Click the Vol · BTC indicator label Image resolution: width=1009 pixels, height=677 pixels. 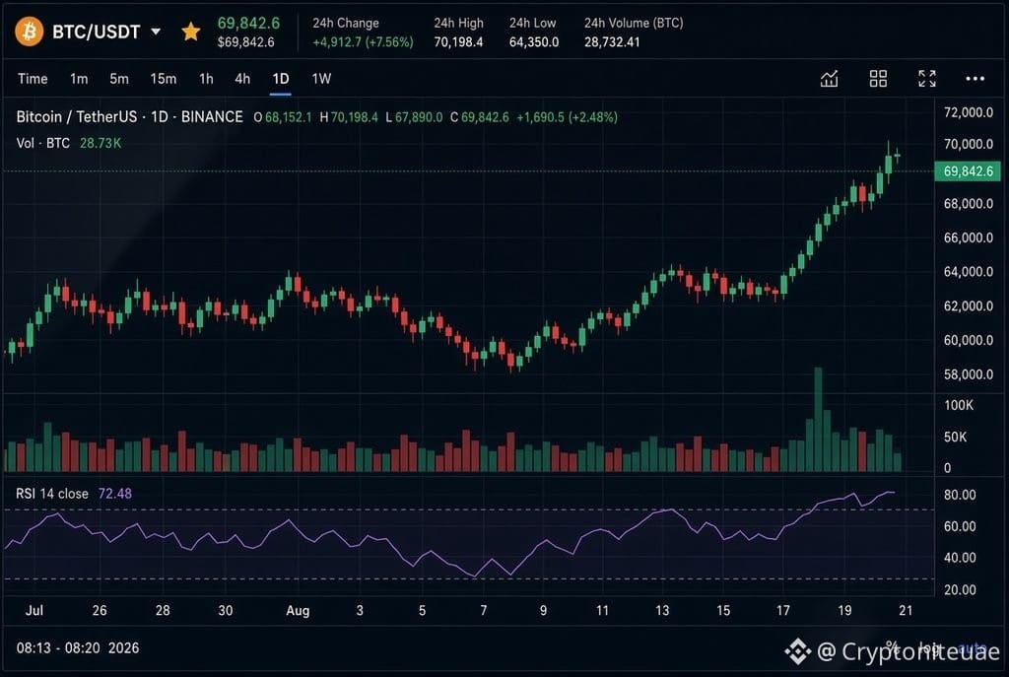[43, 143]
